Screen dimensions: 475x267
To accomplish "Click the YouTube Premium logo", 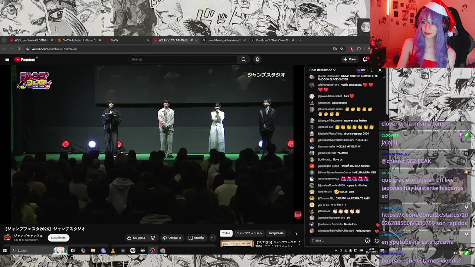I will point(25,59).
